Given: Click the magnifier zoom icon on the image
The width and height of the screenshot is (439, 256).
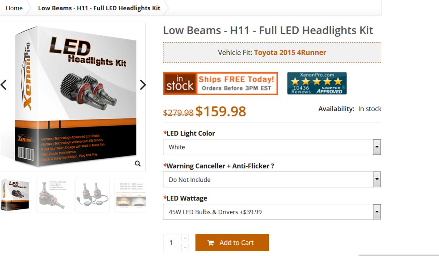Looking at the screenshot, I should [137, 163].
